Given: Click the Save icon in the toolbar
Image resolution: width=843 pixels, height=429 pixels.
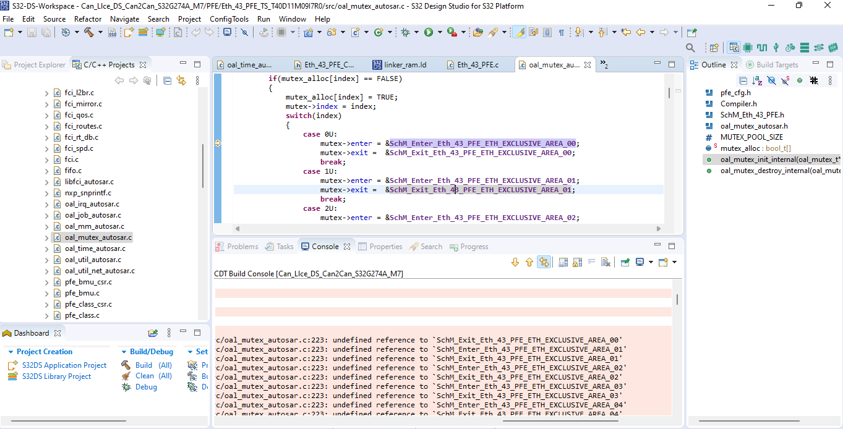Looking at the screenshot, I should [x=32, y=32].
